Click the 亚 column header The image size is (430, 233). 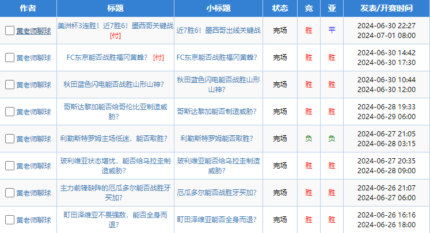[332, 8]
